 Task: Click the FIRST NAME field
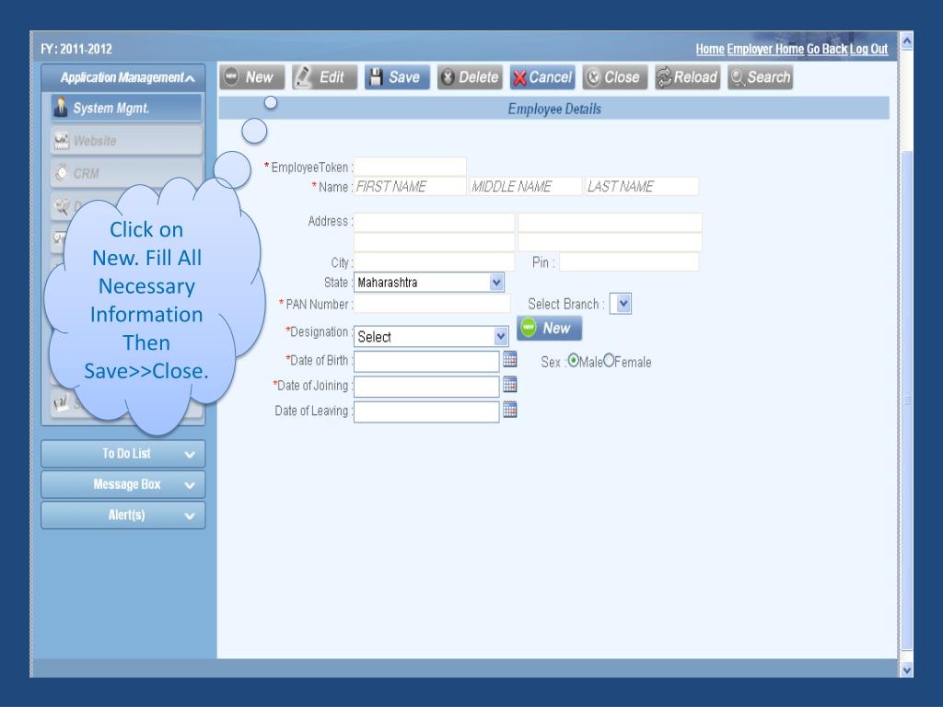pyautogui.click(x=410, y=186)
